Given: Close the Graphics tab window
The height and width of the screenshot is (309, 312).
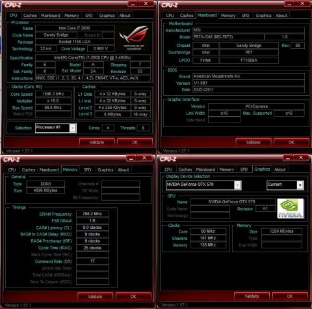Looking at the screenshot, I should [x=301, y=158].
